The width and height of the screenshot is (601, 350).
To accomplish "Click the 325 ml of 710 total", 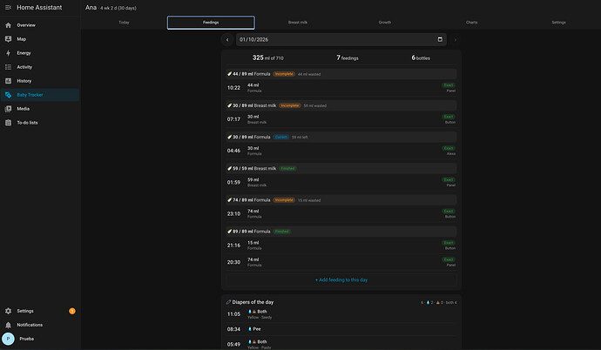I will click(x=268, y=57).
